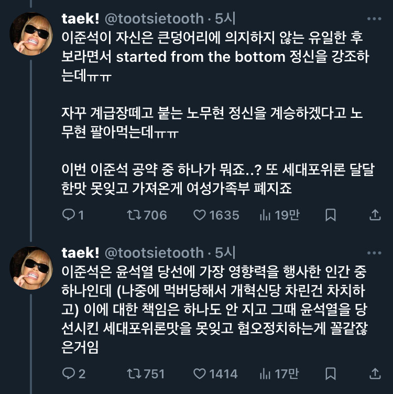
Task: Like the second tweet with 1414 likes
Action: pyautogui.click(x=200, y=374)
